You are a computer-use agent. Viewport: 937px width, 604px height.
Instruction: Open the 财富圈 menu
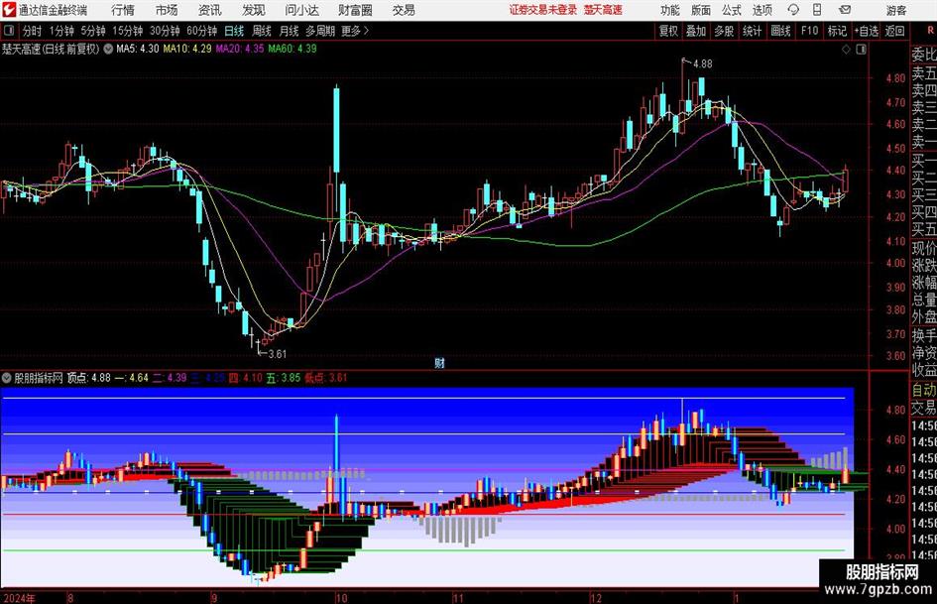click(355, 10)
